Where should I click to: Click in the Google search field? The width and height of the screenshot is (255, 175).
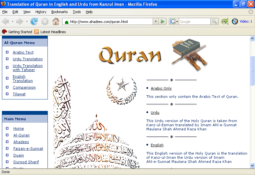[194, 21]
